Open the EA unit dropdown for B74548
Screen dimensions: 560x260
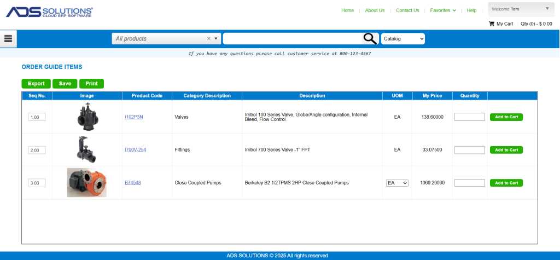tap(397, 183)
